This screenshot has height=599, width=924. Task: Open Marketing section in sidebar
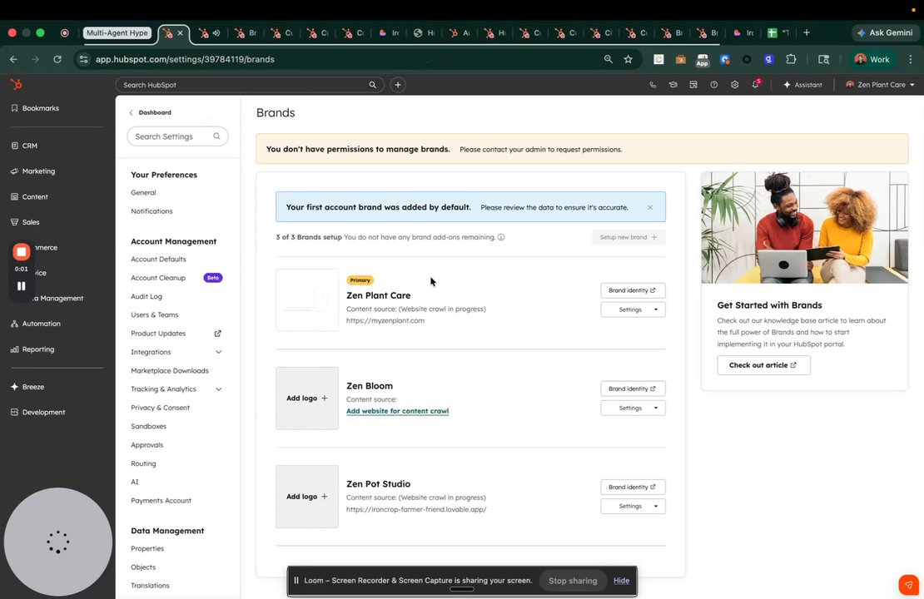33,171
